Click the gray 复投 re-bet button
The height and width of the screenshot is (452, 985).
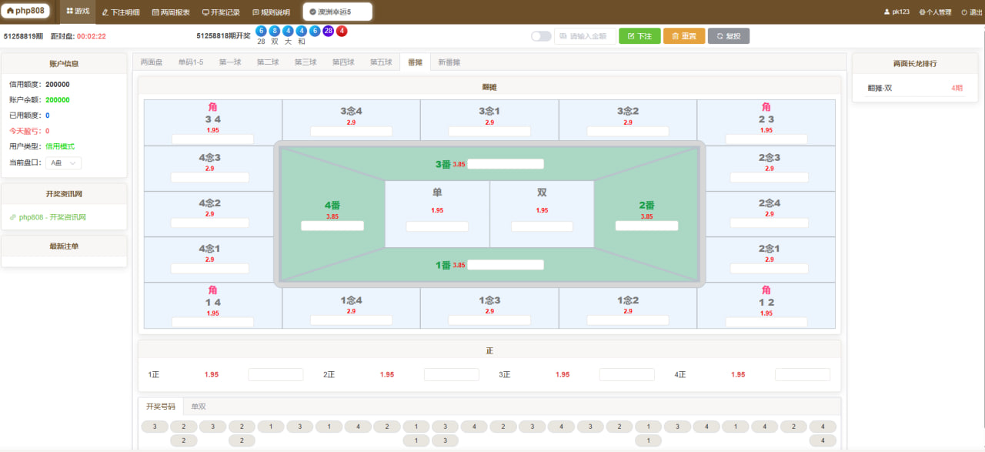728,36
